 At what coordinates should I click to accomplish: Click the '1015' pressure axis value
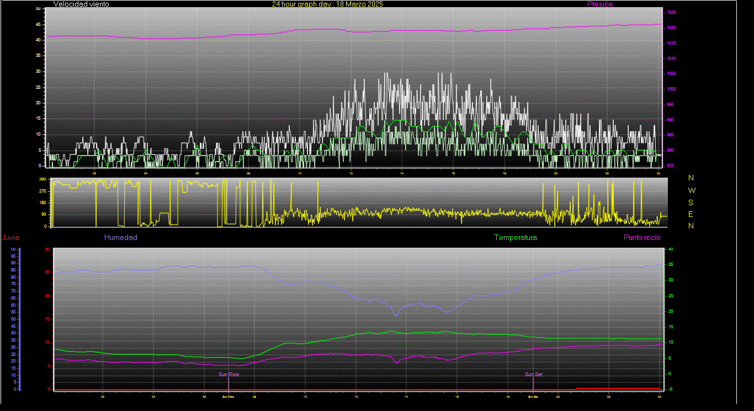(x=671, y=44)
